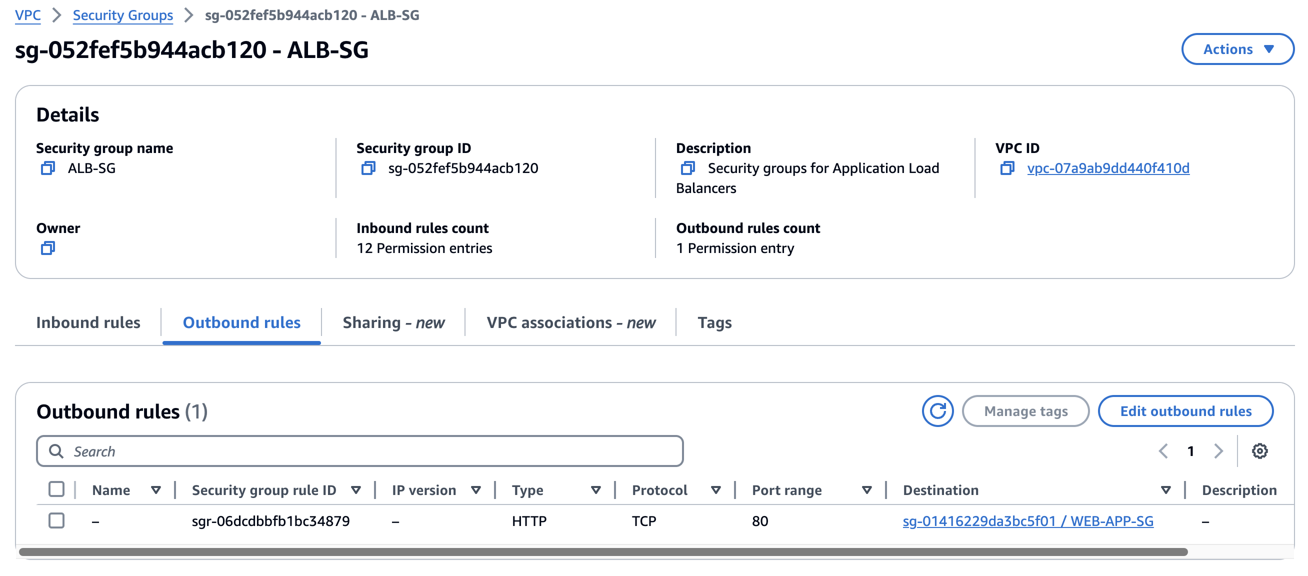Screen dimensions: 1308x576
Task: Switch to the Inbound rules tab
Action: pos(88,322)
